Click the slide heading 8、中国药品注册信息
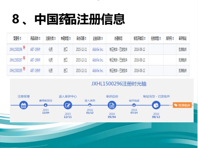The image size is (198, 148). tap(69, 19)
